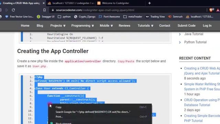Click code line class User extends CI_Controller

pyautogui.click(x=62, y=88)
